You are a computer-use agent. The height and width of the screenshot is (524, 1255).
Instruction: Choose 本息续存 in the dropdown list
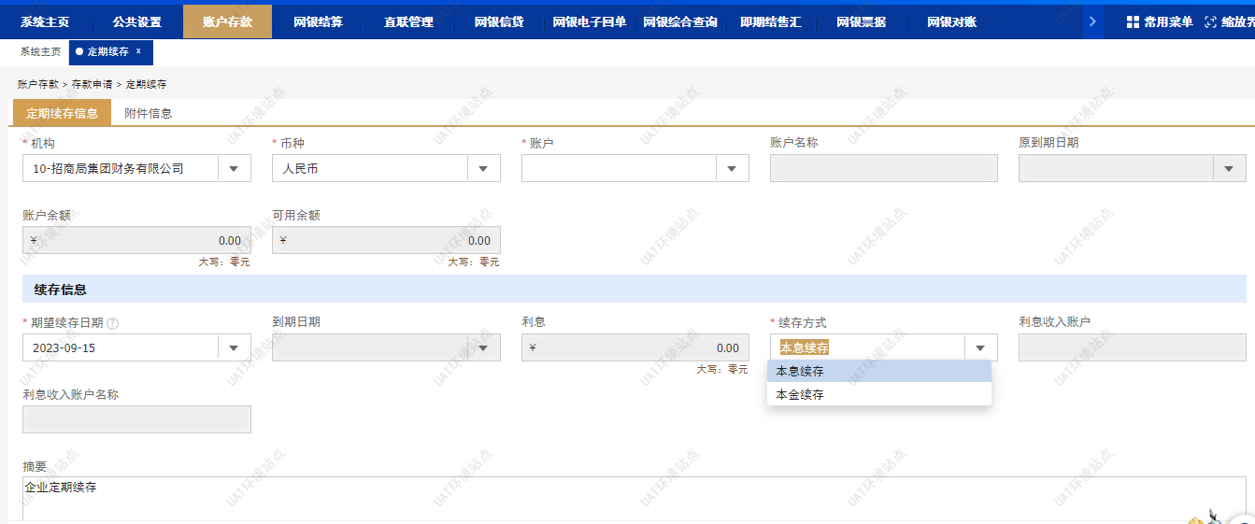pyautogui.click(x=800, y=371)
